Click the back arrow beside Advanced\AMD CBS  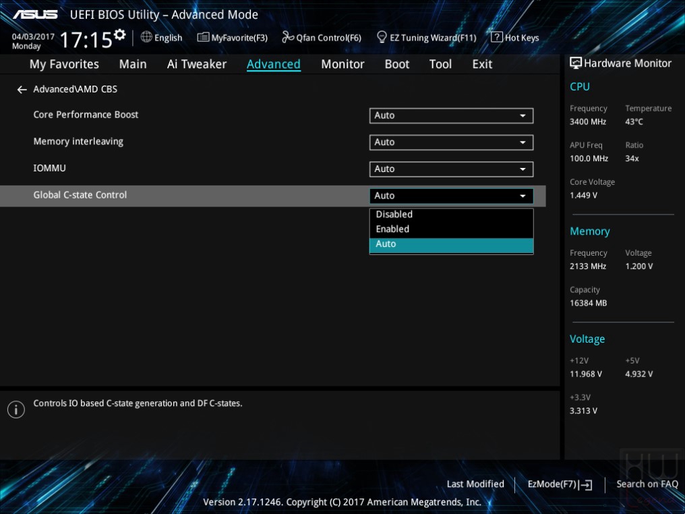coord(22,90)
